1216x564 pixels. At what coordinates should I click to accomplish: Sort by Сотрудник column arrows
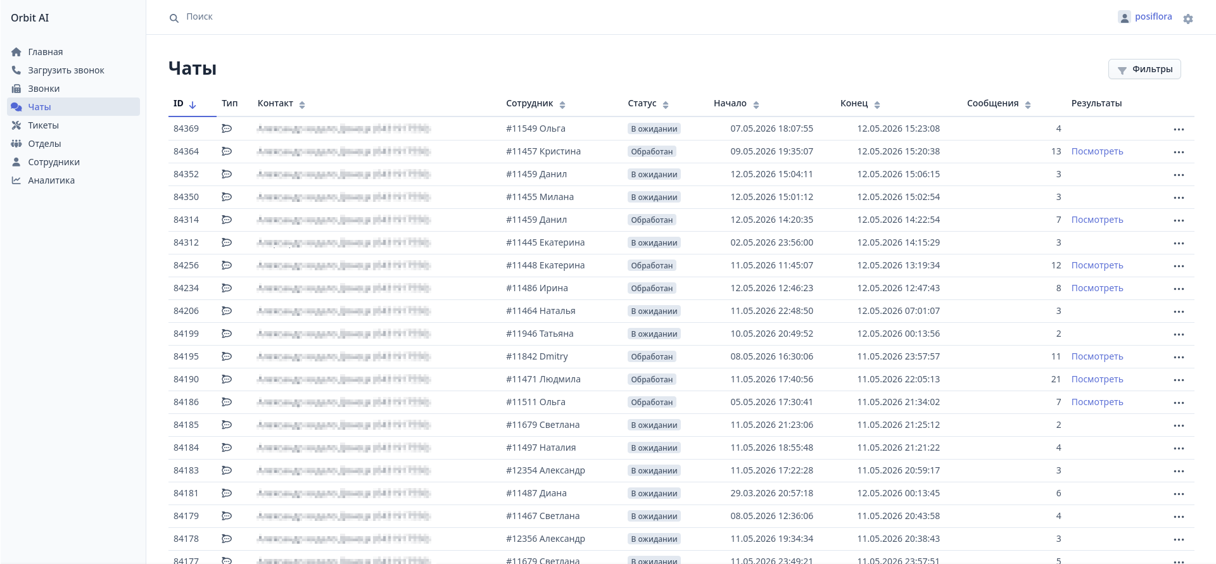click(x=562, y=104)
